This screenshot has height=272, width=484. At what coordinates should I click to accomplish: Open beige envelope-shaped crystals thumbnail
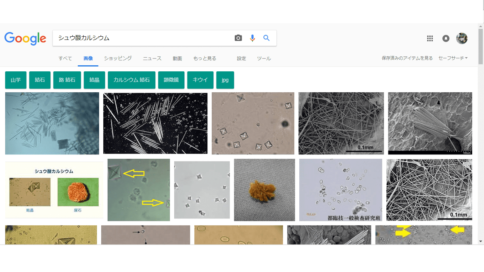click(x=253, y=123)
